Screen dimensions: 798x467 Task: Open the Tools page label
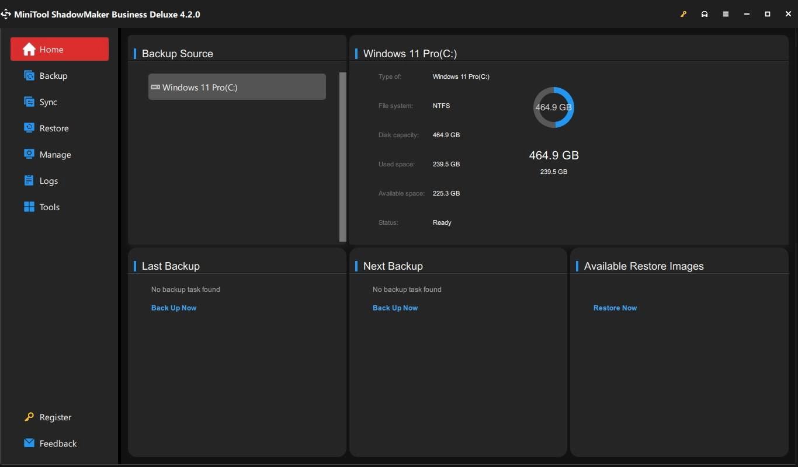point(50,207)
